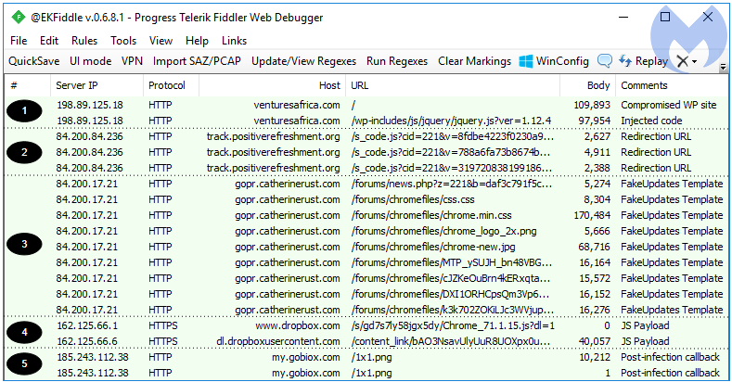The image size is (732, 382).
Task: Select the MTP_ySUJH_bn48VBG session row
Action: [x=366, y=262]
